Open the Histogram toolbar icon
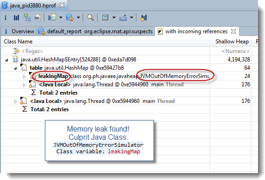 pos(16,18)
